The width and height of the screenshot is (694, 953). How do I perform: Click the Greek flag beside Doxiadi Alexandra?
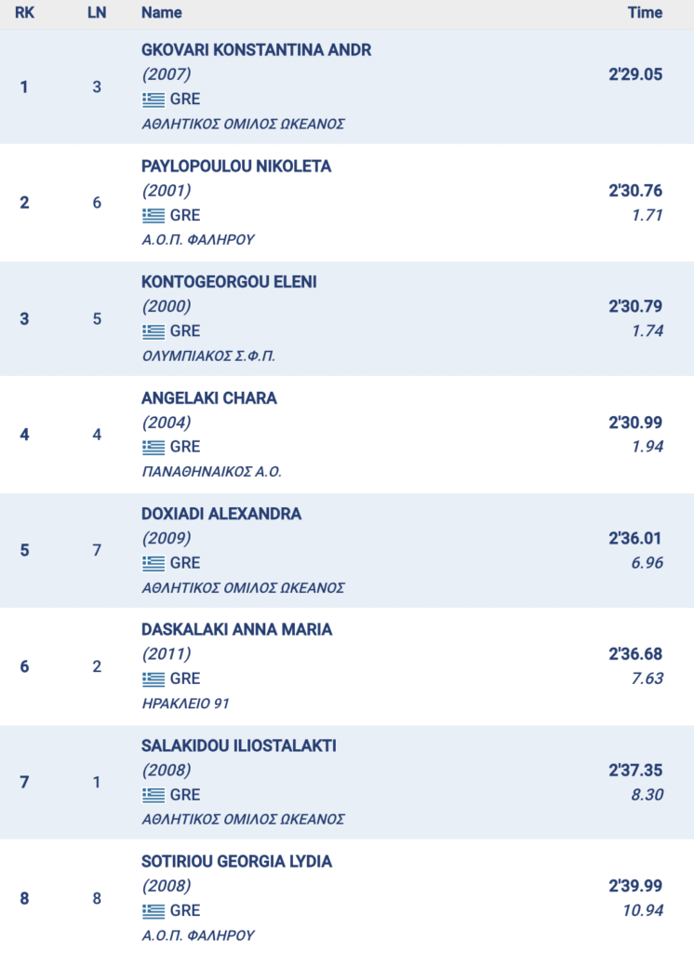tap(153, 563)
